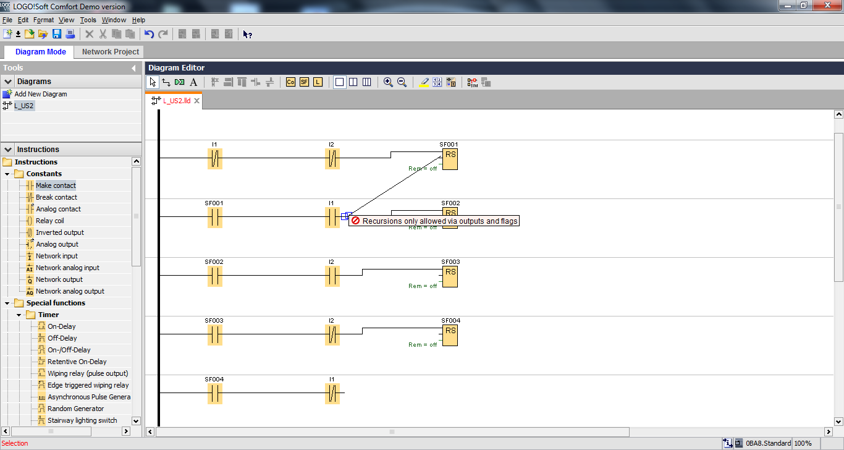Open the File menu
The height and width of the screenshot is (450, 844).
[x=7, y=20]
